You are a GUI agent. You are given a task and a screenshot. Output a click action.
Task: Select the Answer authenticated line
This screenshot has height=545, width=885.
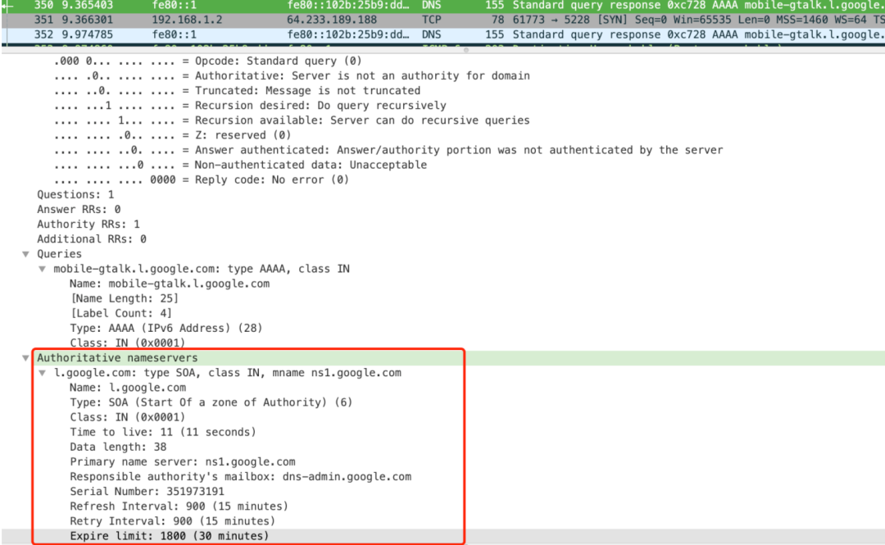tap(388, 150)
